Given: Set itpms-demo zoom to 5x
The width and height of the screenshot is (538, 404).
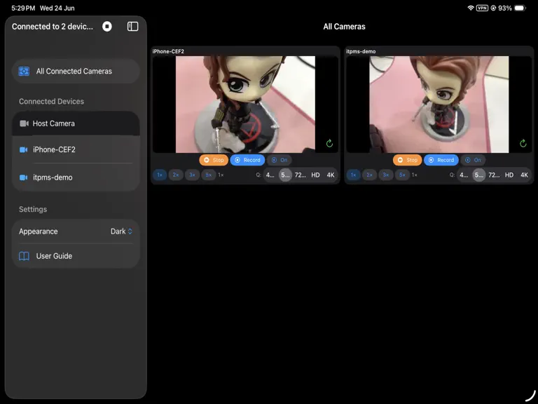Looking at the screenshot, I should (402, 175).
